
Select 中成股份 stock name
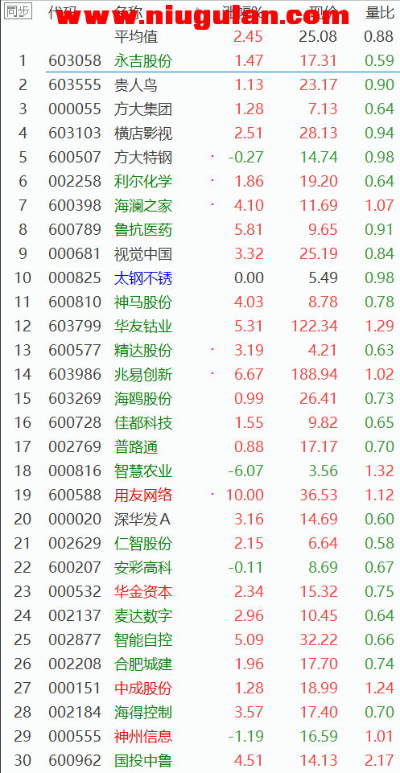[143, 689]
